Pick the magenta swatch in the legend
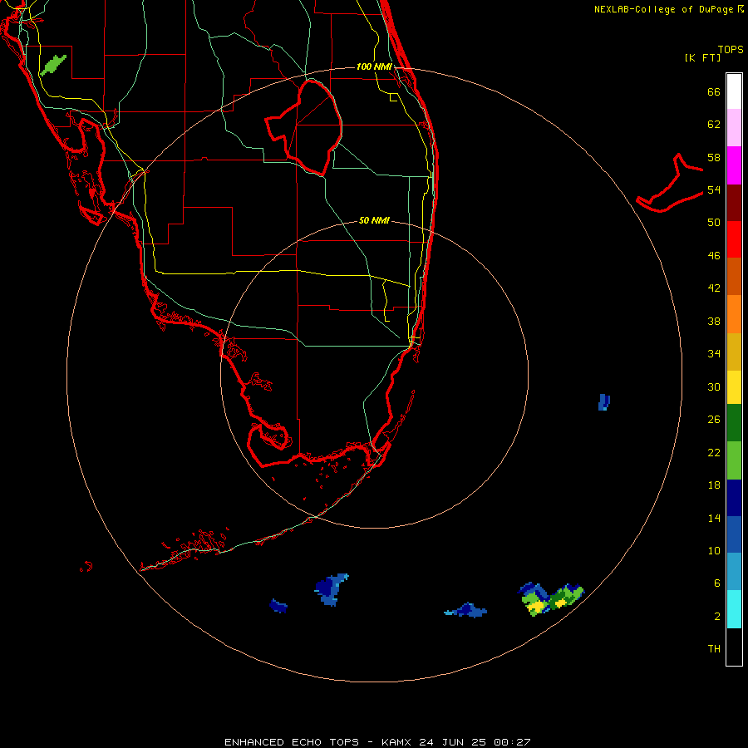This screenshot has width=748, height=748. click(734, 165)
